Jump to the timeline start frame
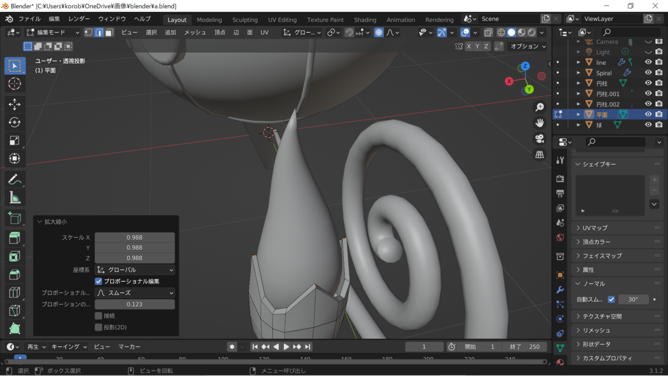 (255, 346)
